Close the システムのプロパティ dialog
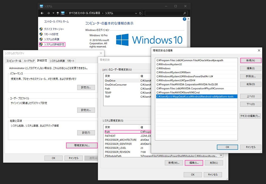The width and height of the screenshot is (266, 184). point(101,53)
